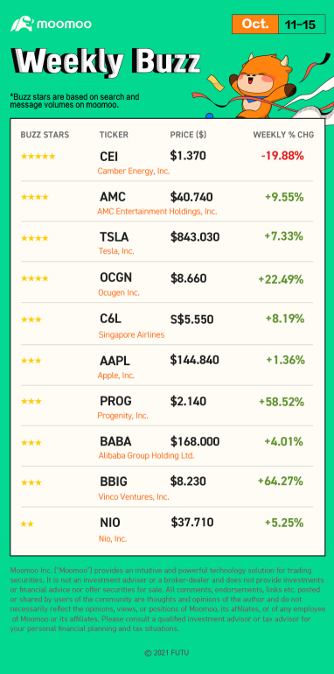The height and width of the screenshot is (674, 334).
Task: Click the five-star rating for CEI
Action: [x=38, y=156]
